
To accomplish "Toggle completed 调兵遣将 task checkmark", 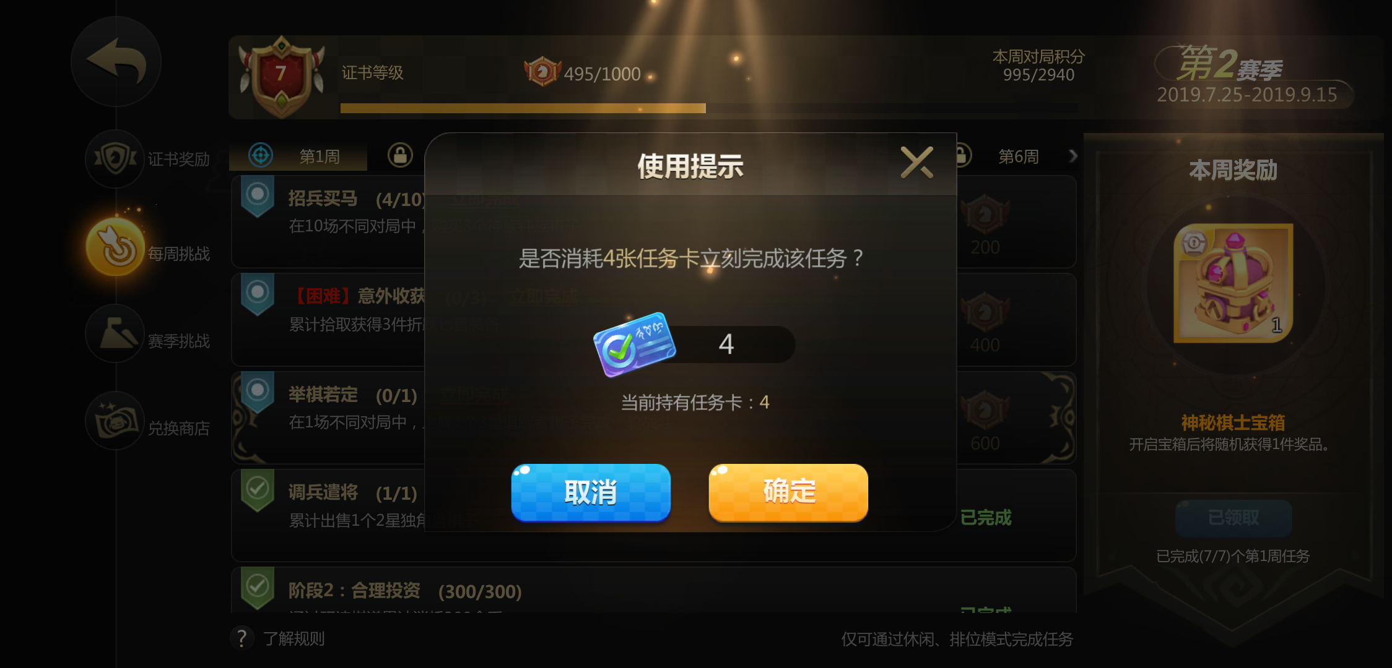I will pyautogui.click(x=258, y=490).
